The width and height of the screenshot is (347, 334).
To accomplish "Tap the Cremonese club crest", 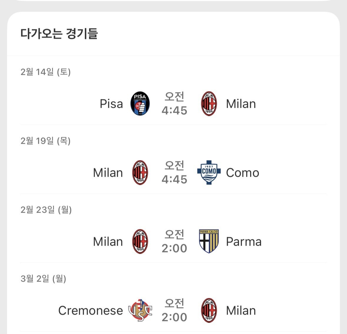I will tap(140, 310).
